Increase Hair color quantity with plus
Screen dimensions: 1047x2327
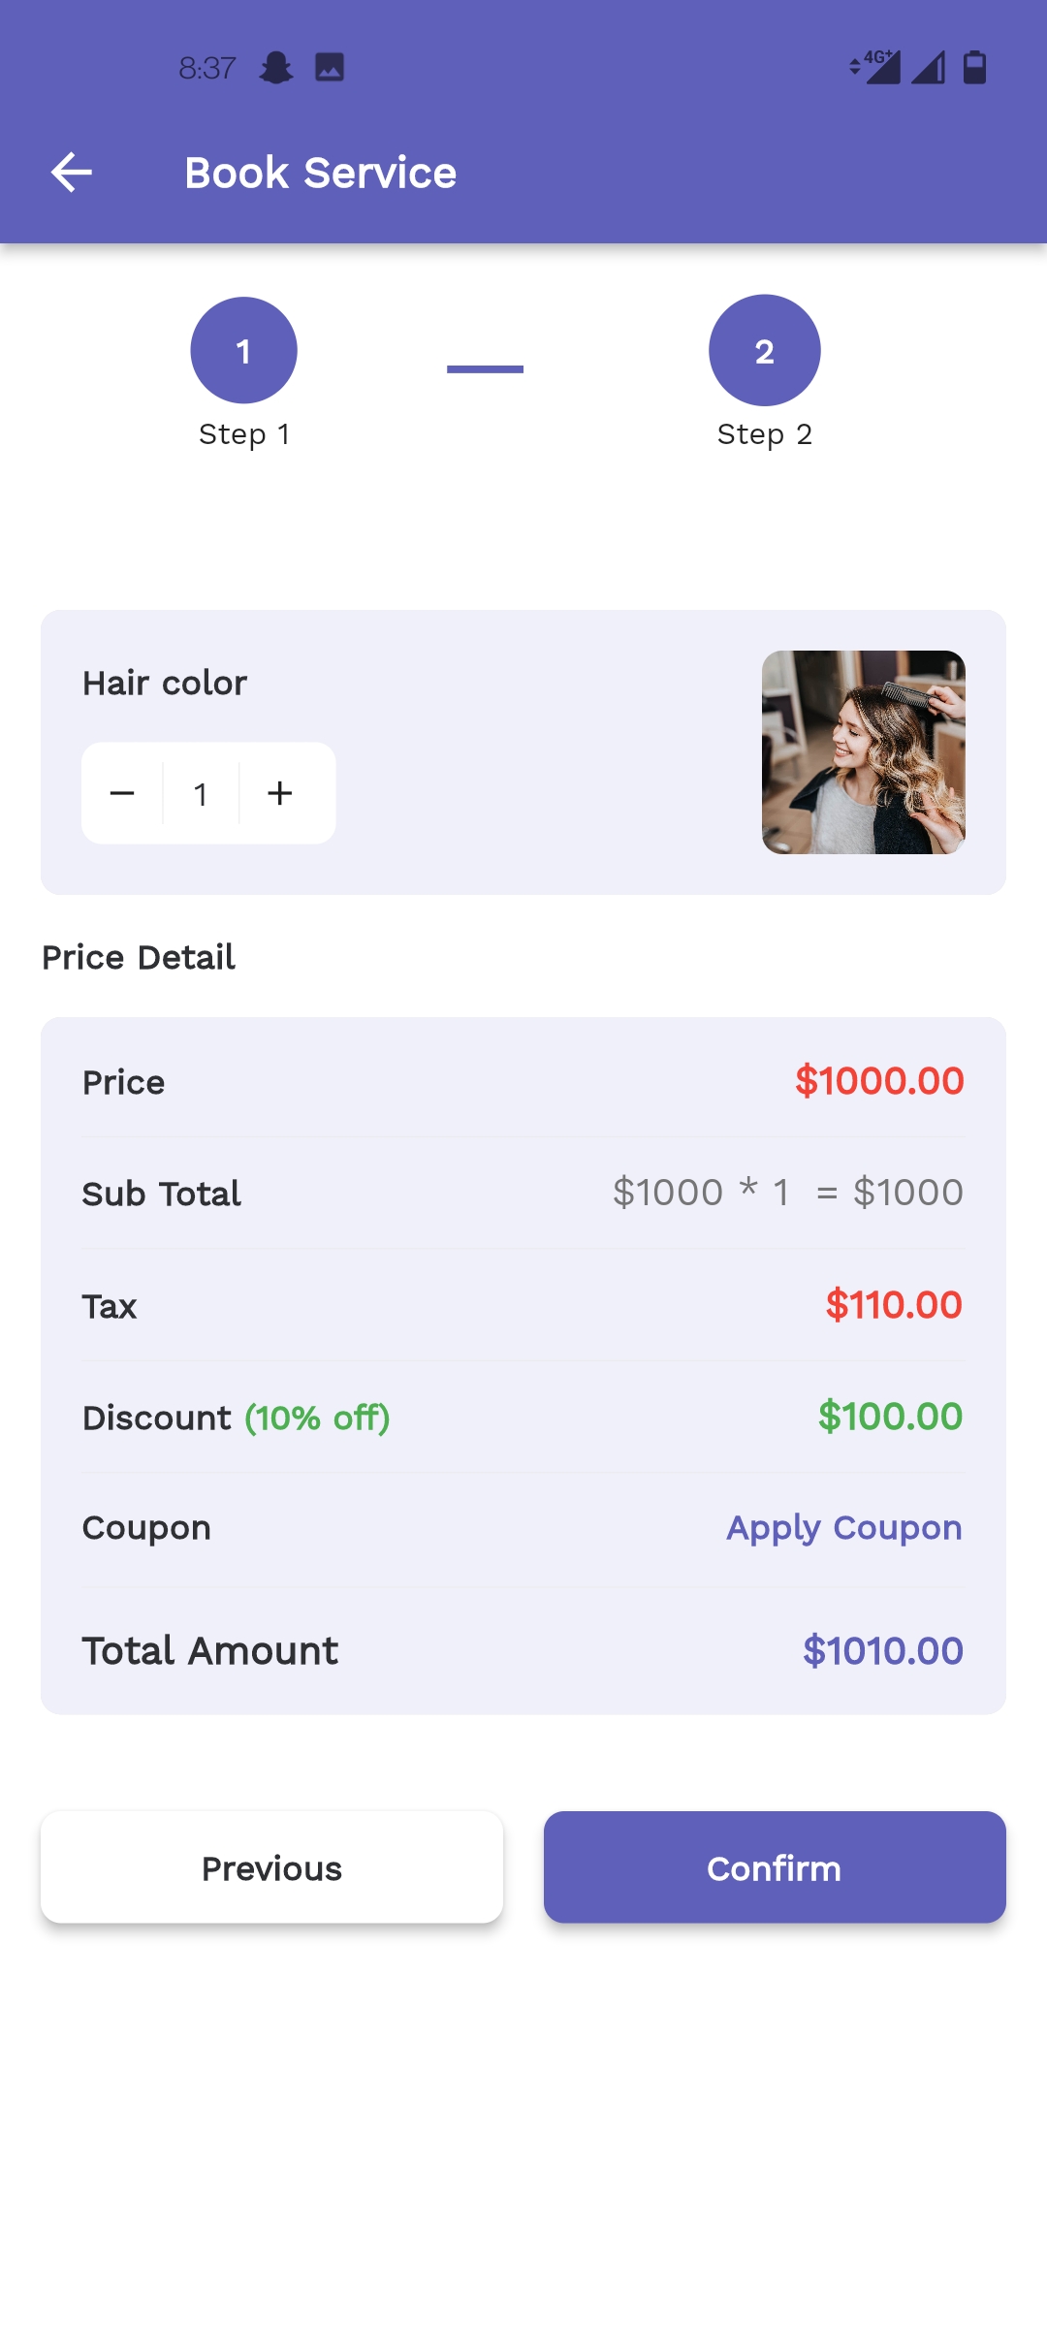coord(280,793)
